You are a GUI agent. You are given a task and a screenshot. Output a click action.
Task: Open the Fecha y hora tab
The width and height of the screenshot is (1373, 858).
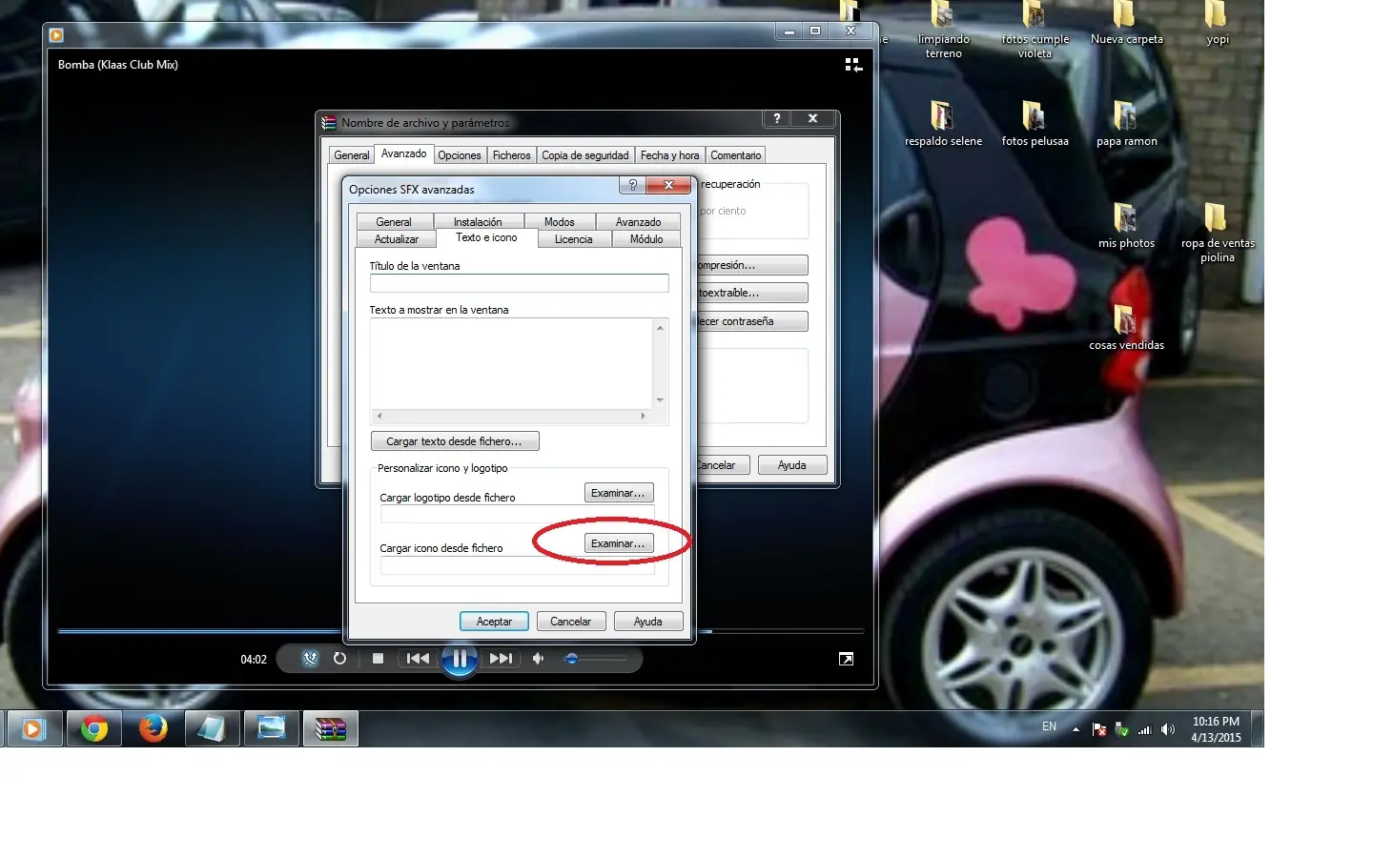670,155
